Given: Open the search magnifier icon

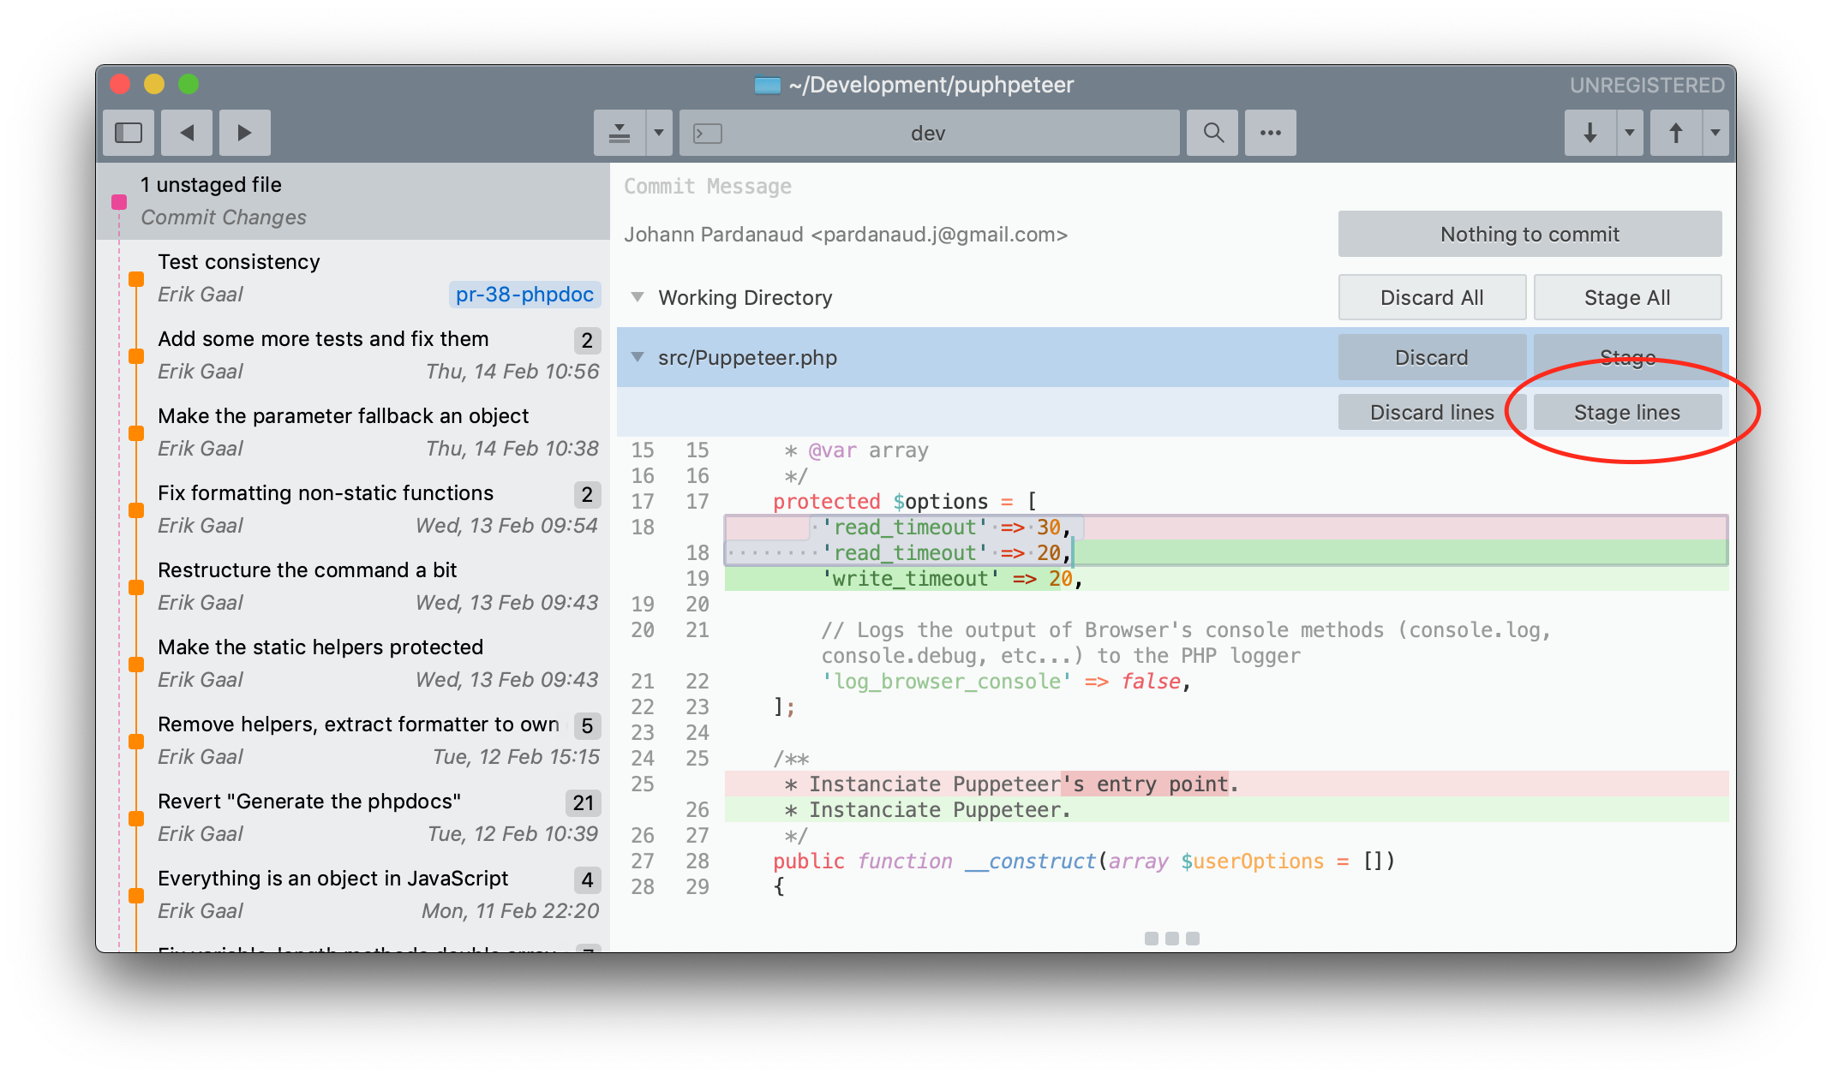Looking at the screenshot, I should [1212, 133].
